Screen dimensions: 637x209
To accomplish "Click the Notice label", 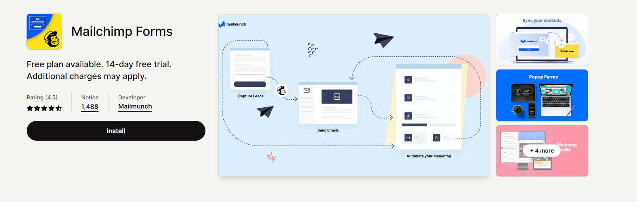I will (x=90, y=97).
